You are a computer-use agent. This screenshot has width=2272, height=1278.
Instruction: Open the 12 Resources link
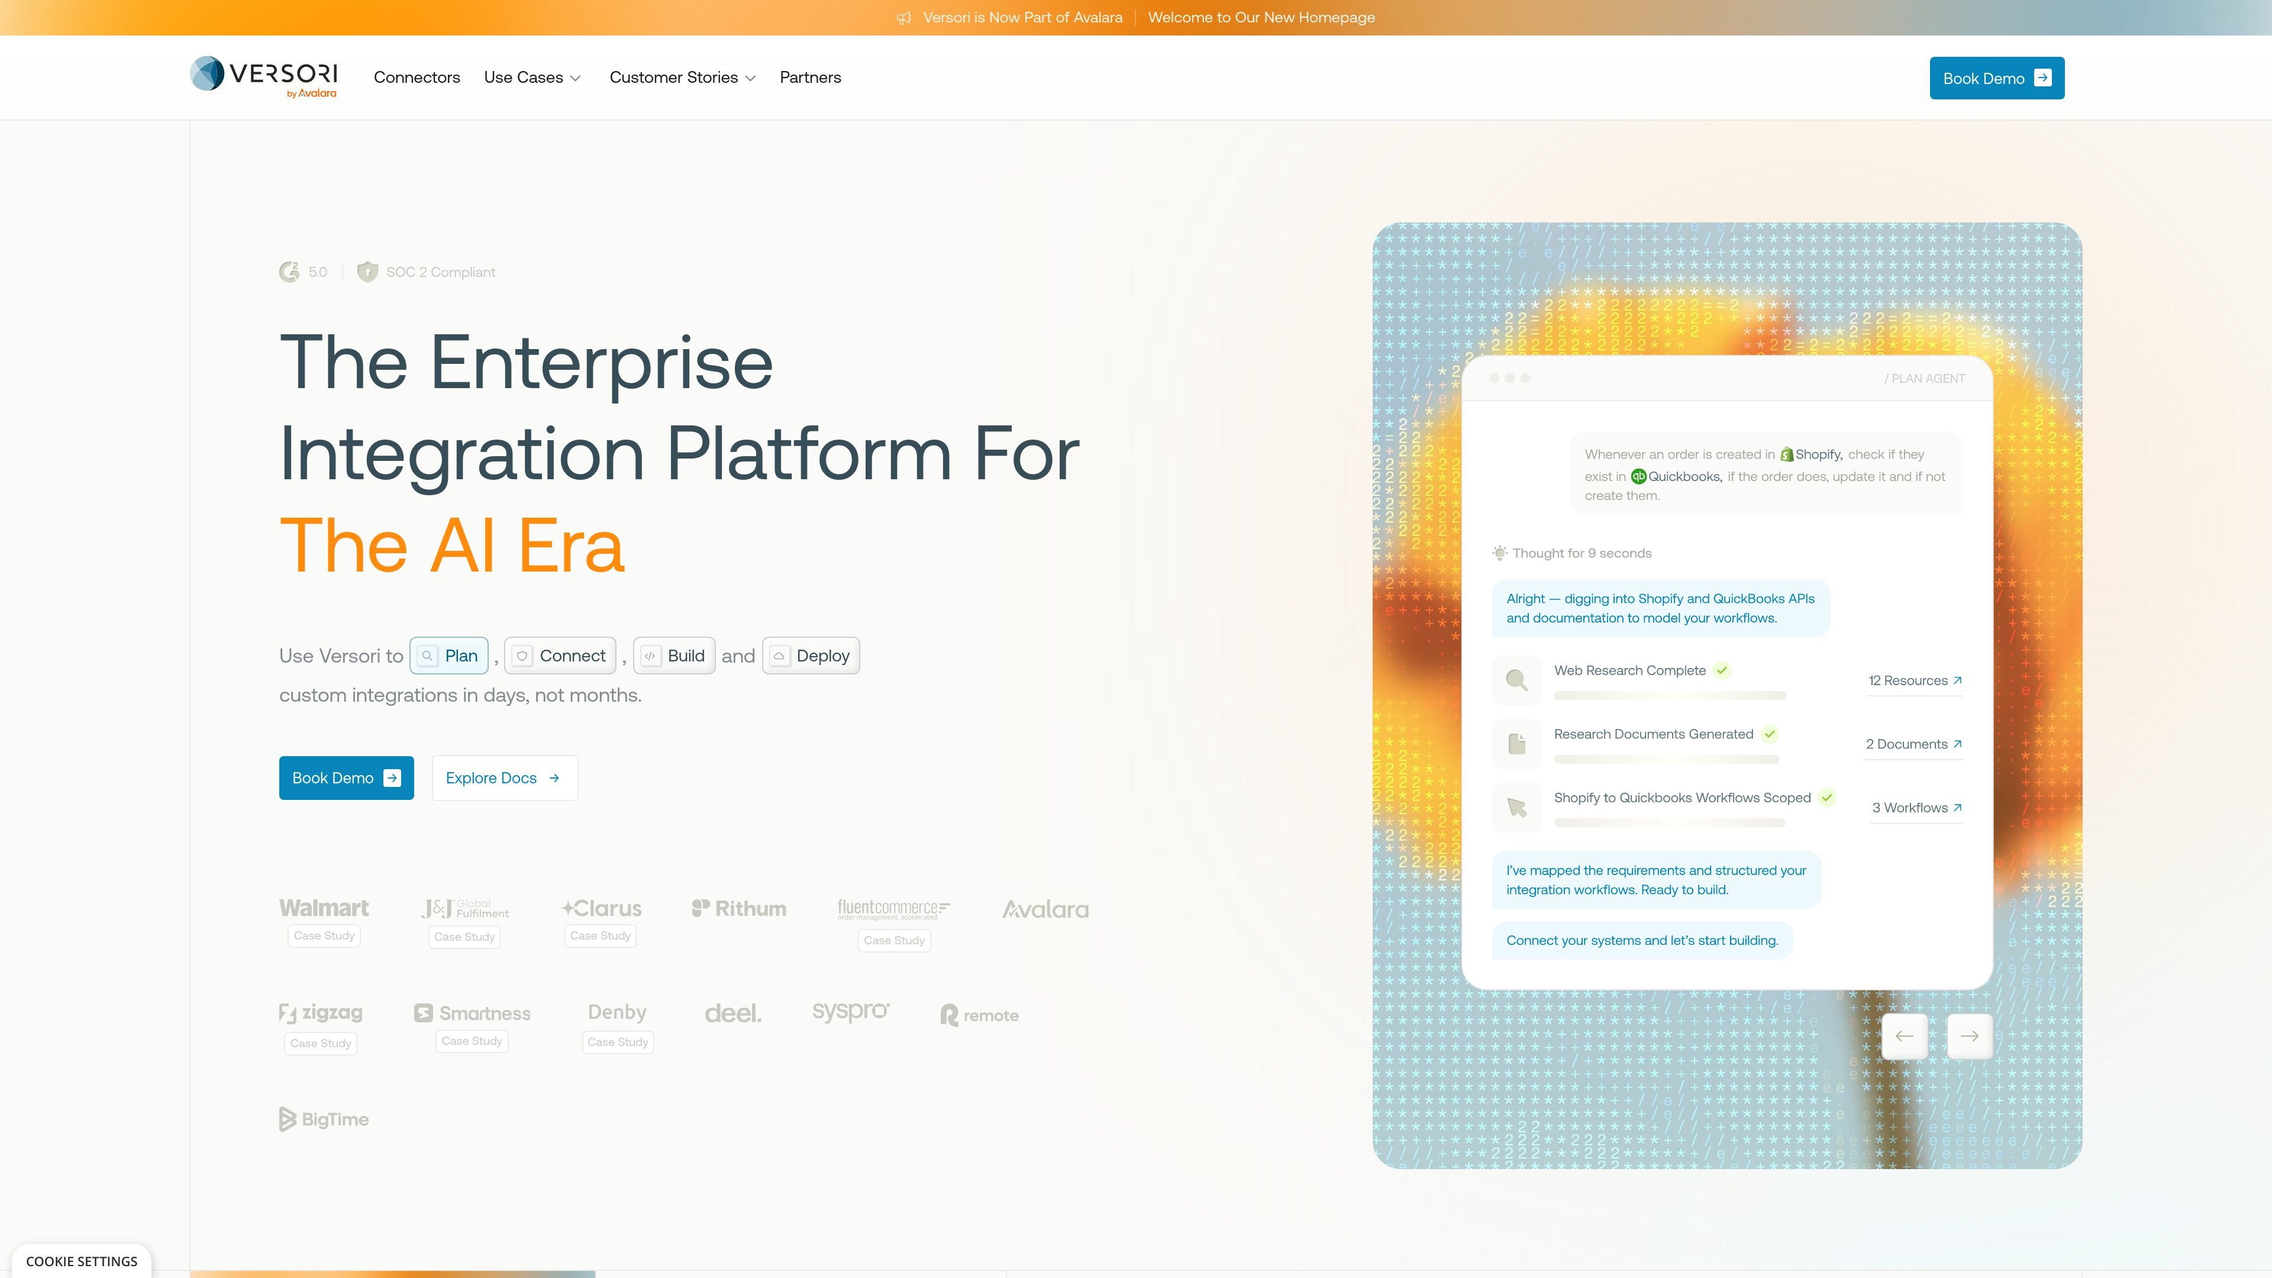point(1915,681)
